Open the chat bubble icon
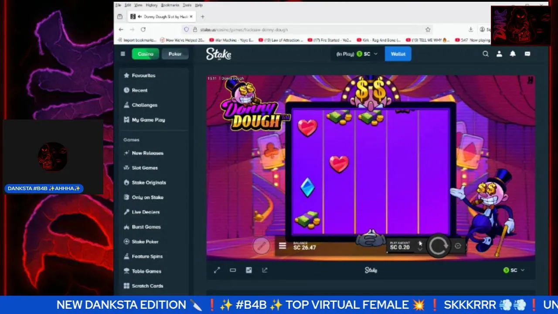The image size is (558, 314). (527, 54)
